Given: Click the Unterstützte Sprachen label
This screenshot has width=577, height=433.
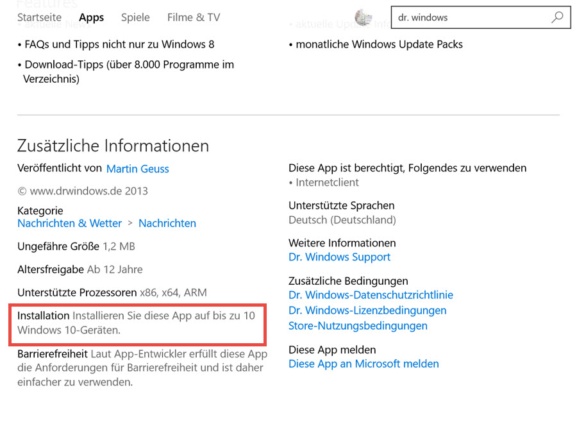Looking at the screenshot, I should pyautogui.click(x=342, y=205).
